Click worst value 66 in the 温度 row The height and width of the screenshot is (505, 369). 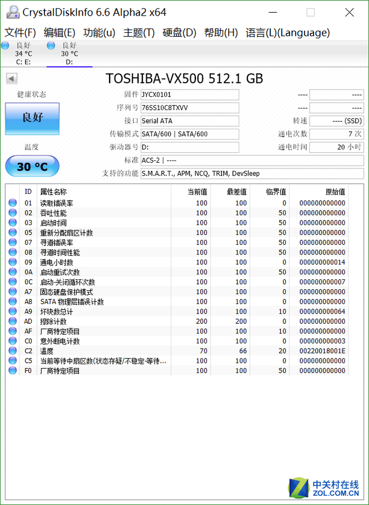coord(243,351)
